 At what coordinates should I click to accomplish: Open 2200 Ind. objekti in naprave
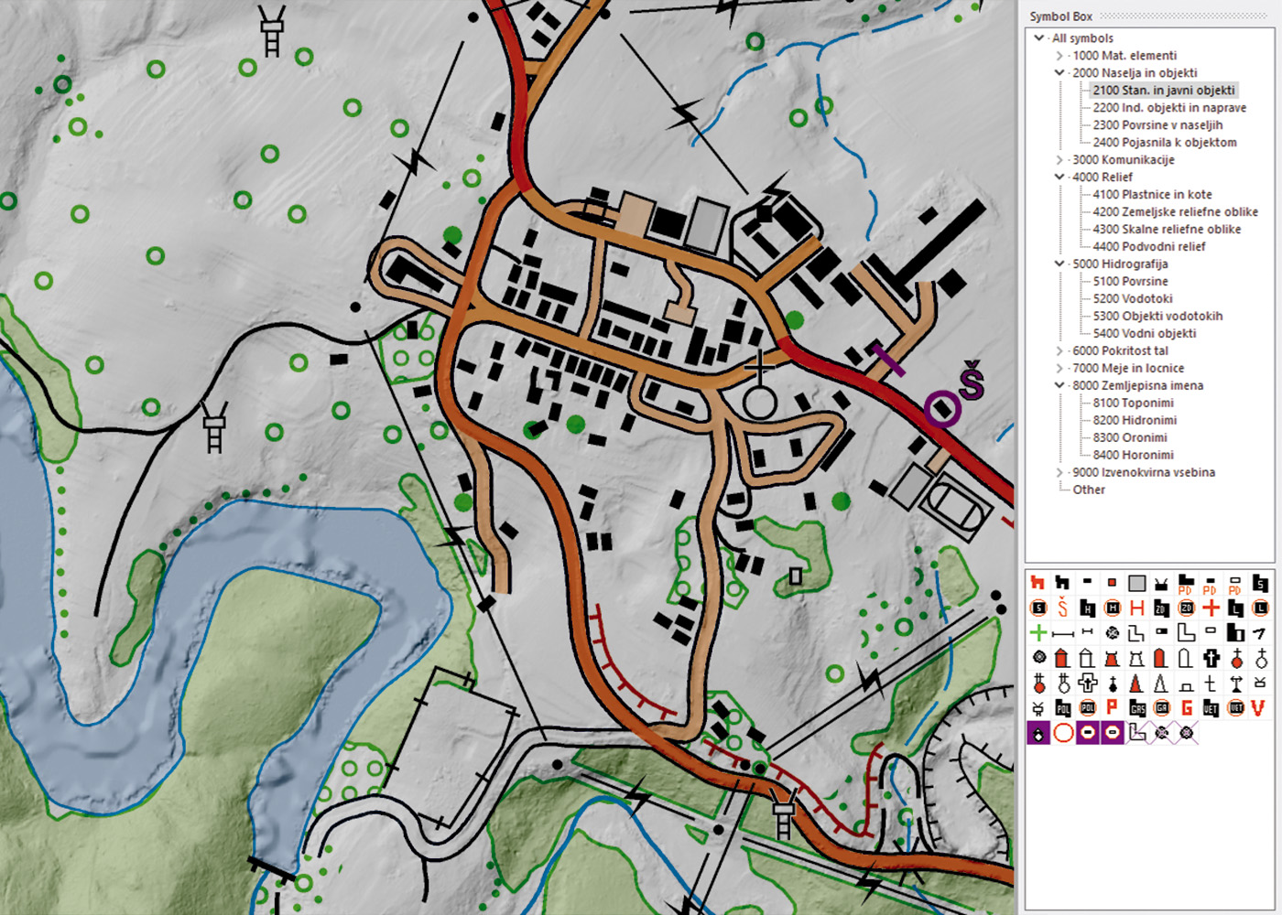click(x=1168, y=108)
